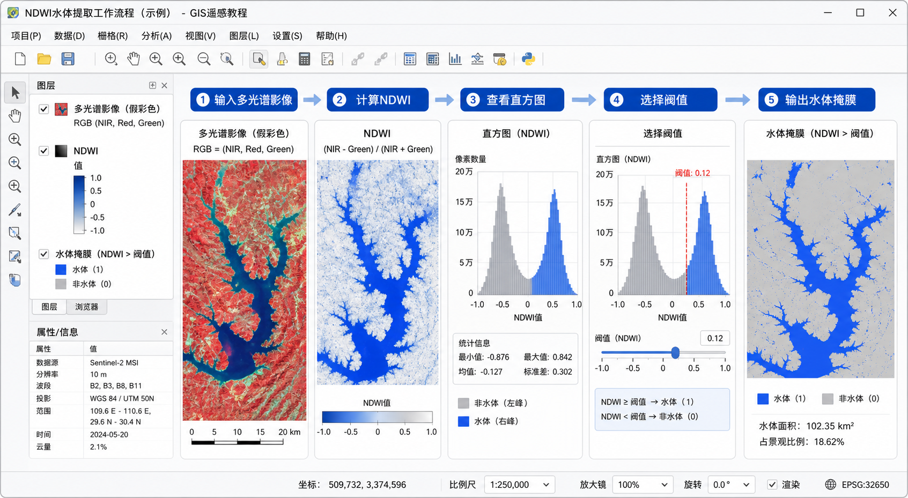Click the 2024-05-20 time value
908x498 pixels.
[x=109, y=434]
